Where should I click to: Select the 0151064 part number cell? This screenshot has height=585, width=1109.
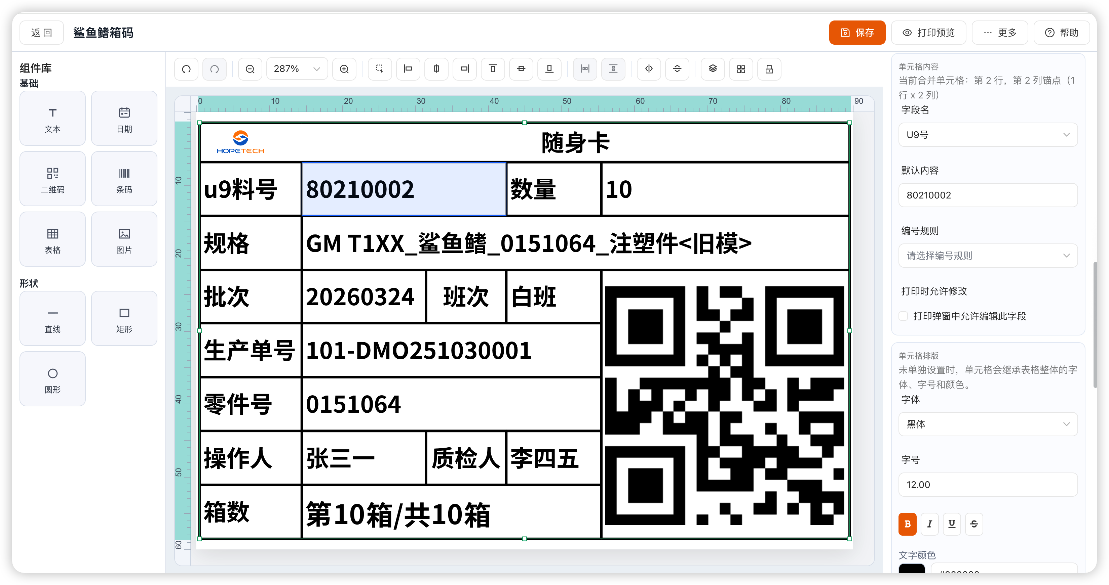451,404
